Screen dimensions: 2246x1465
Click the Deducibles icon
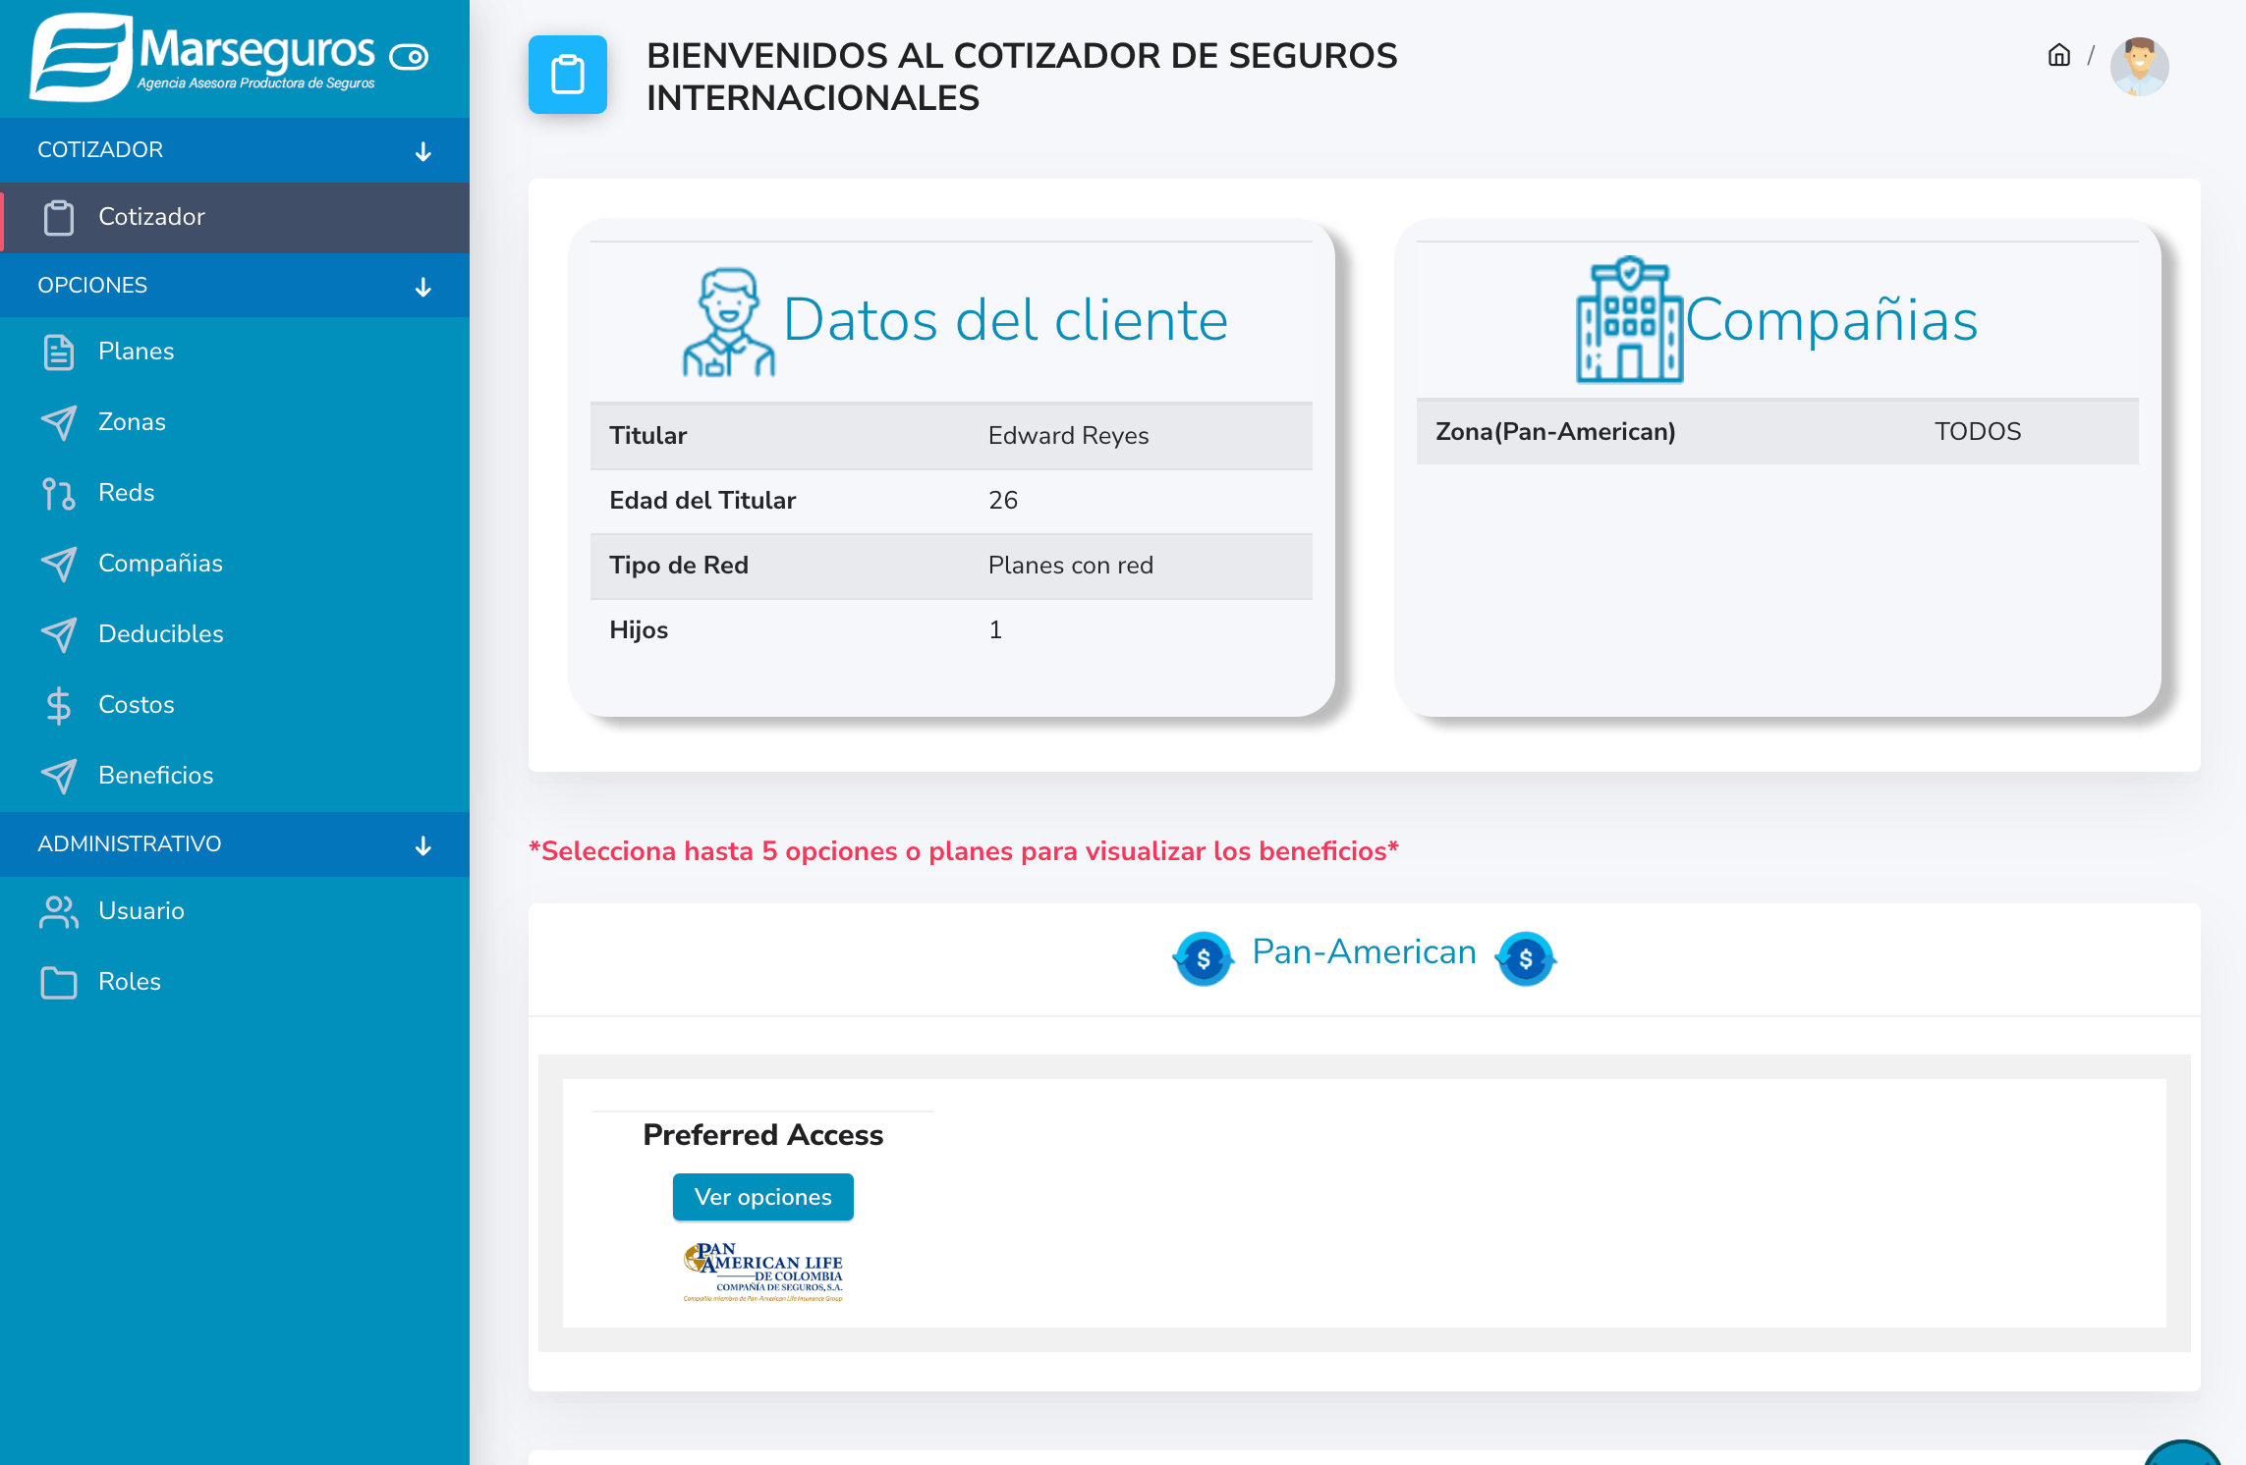tap(59, 633)
